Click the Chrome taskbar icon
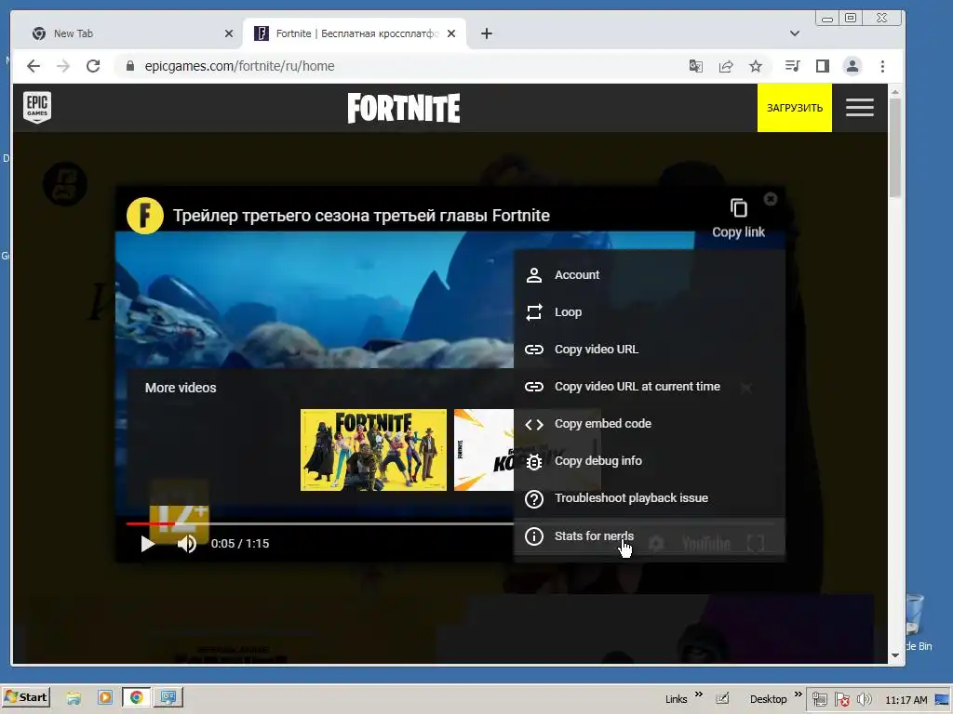The width and height of the screenshot is (953, 714). pyautogui.click(x=136, y=697)
